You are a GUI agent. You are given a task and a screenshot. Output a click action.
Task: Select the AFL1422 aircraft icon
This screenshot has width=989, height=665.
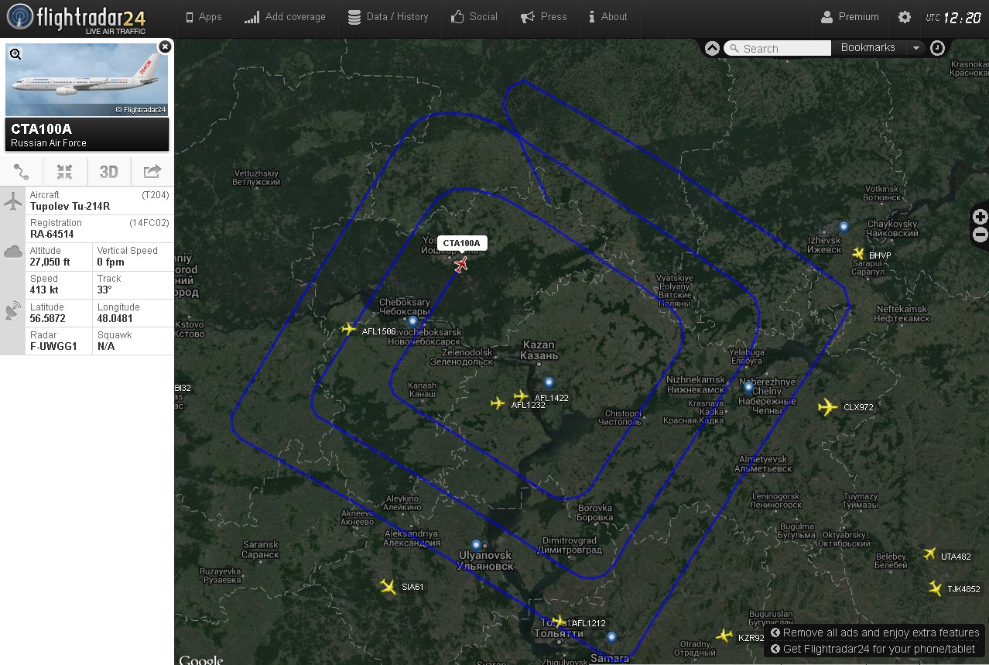[x=521, y=396]
